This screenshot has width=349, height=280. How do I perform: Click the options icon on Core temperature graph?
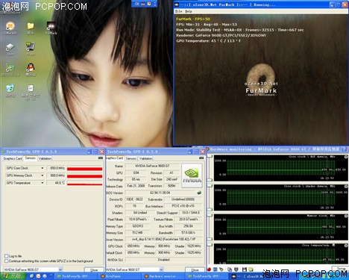346,246
